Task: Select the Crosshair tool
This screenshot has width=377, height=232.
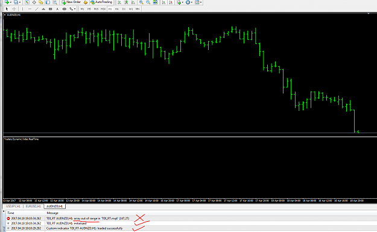Action: (14, 9)
